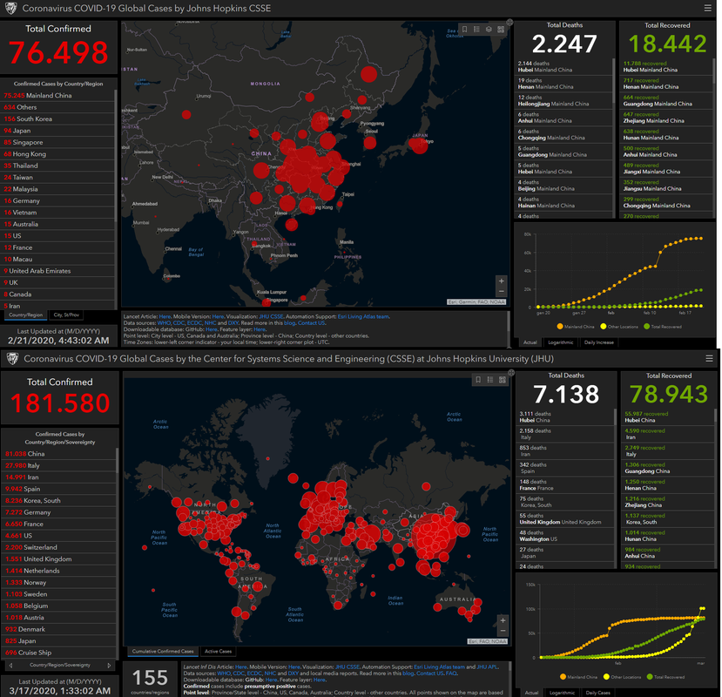Toggle Other Locations series in lower chart legend
Image resolution: width=722 pixels, height=697 pixels.
click(x=623, y=677)
